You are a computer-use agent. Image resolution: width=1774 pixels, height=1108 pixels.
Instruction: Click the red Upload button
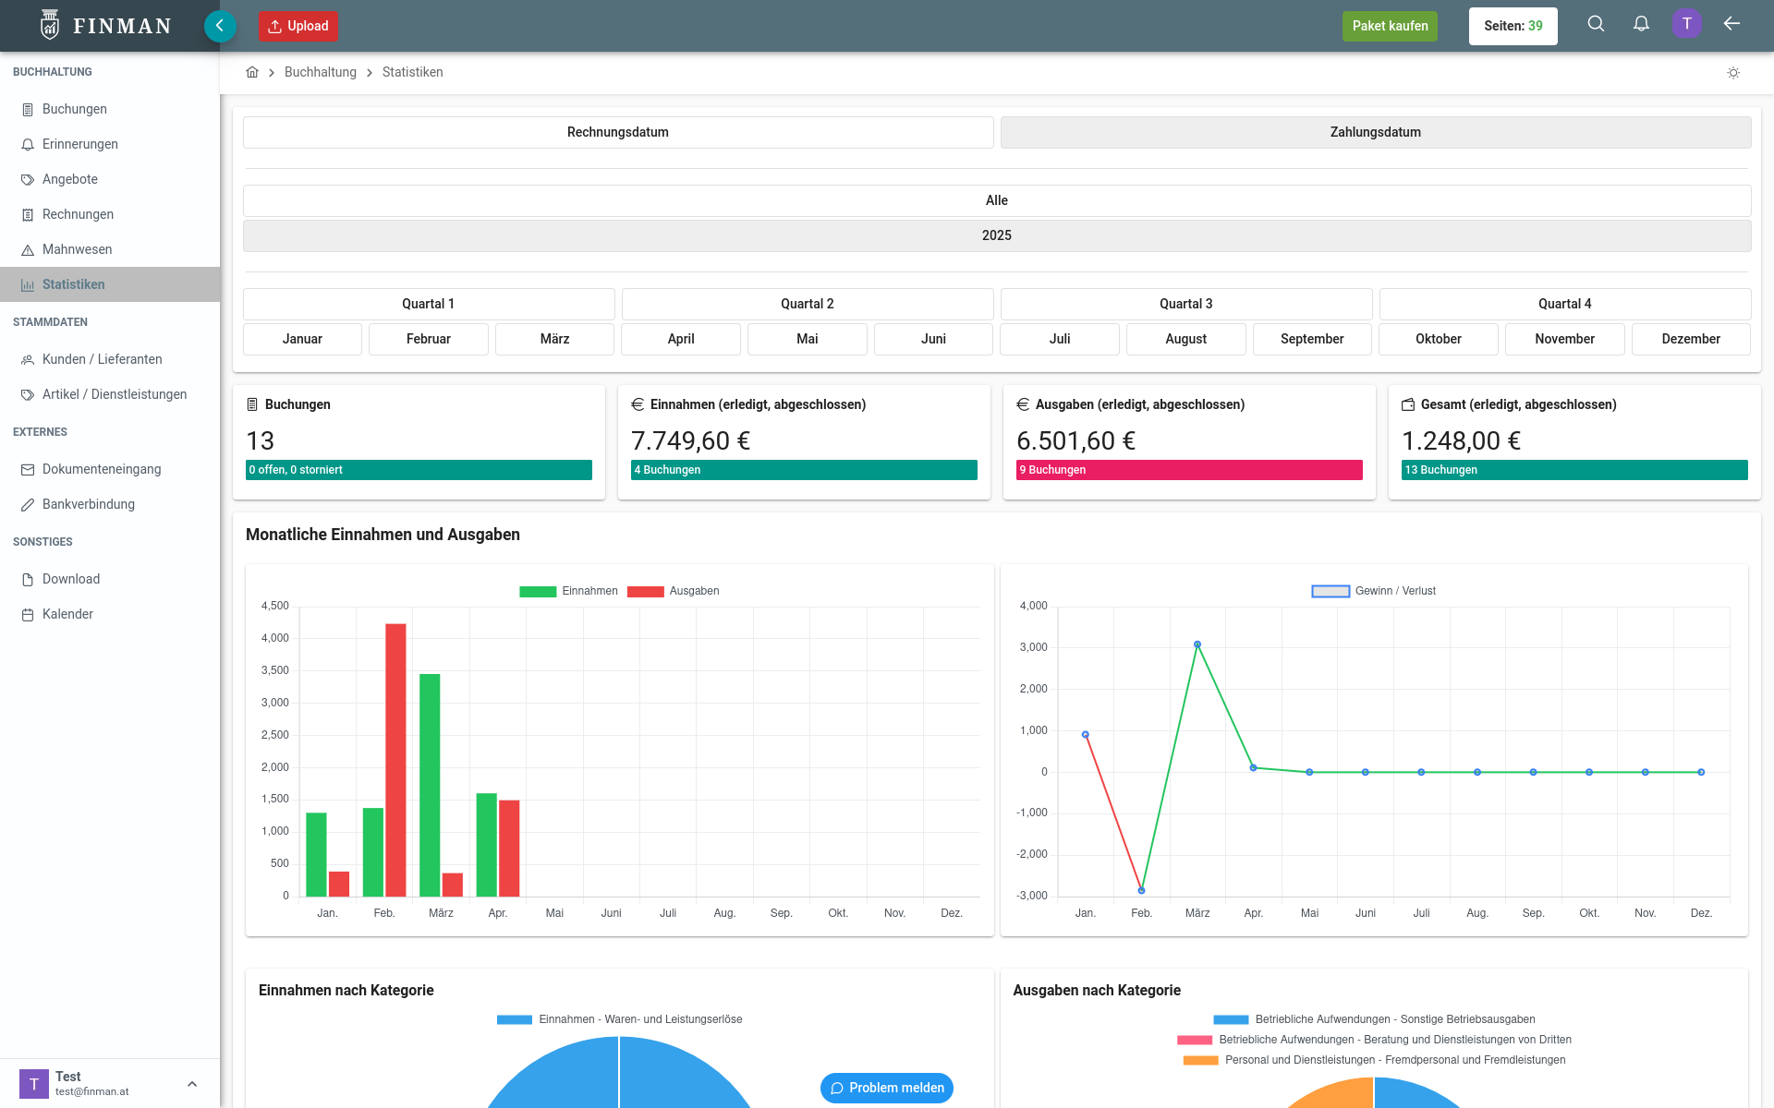(x=298, y=26)
